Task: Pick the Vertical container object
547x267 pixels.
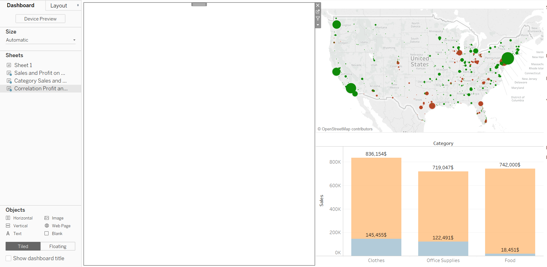Action: pos(17,226)
